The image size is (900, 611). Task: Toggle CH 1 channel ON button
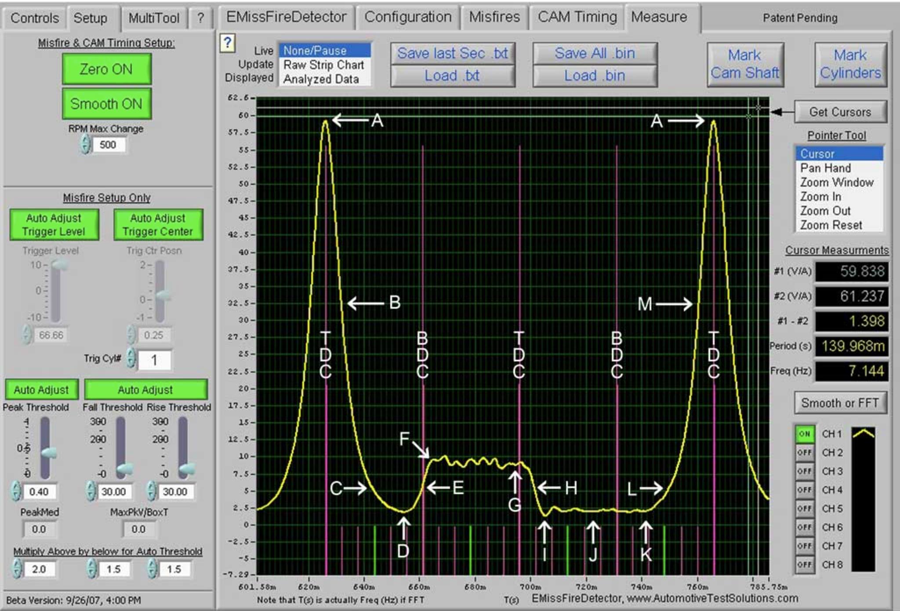click(x=805, y=434)
